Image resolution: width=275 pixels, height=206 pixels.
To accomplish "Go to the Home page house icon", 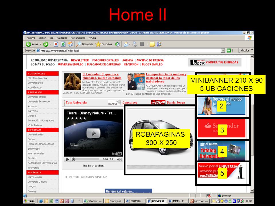I will click(70, 44).
